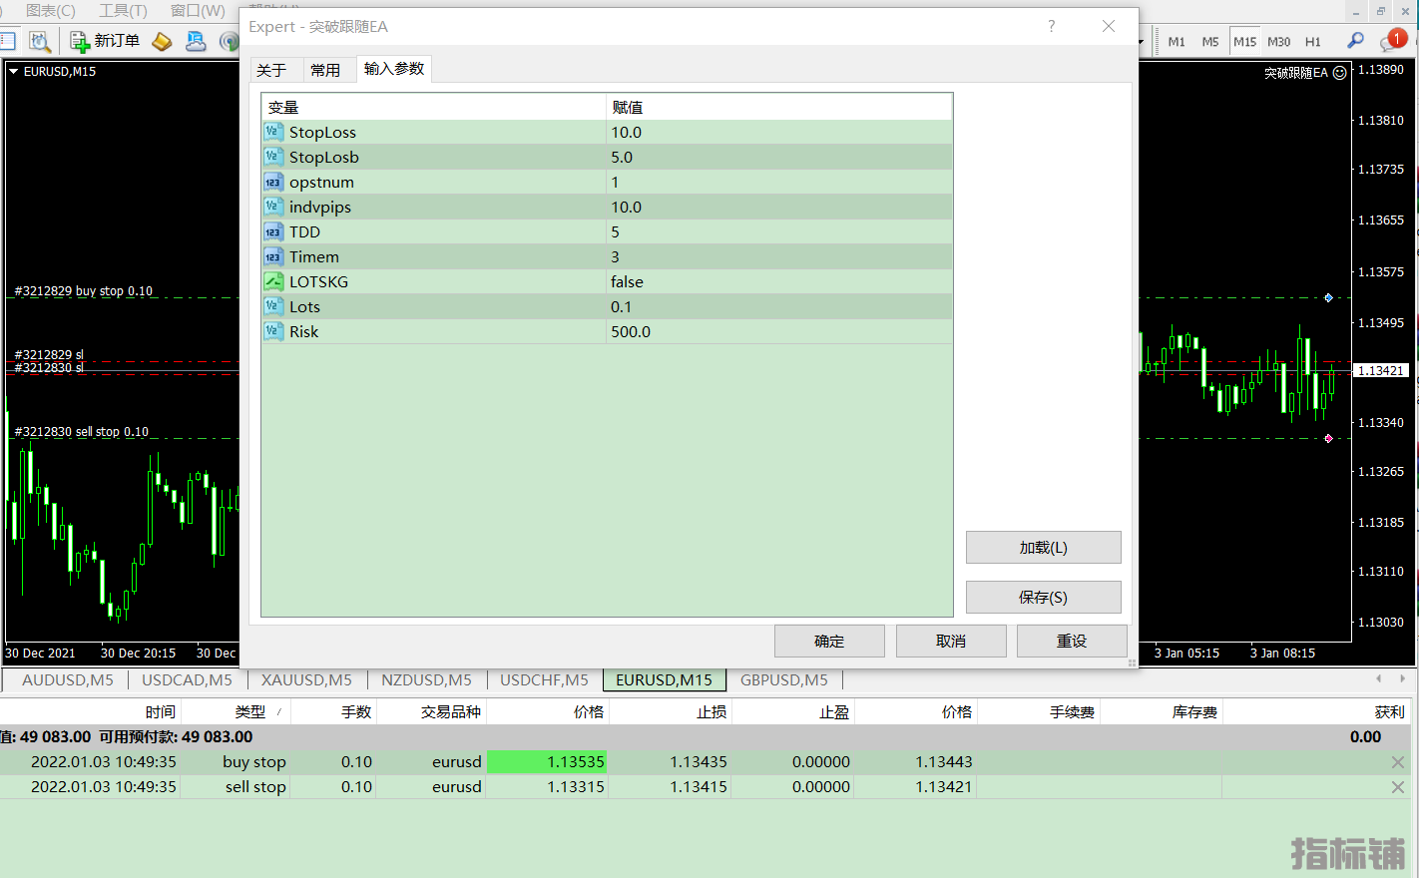Select the StopLoss value 10.0 cell
Screen dimensions: 1419x878
click(779, 132)
